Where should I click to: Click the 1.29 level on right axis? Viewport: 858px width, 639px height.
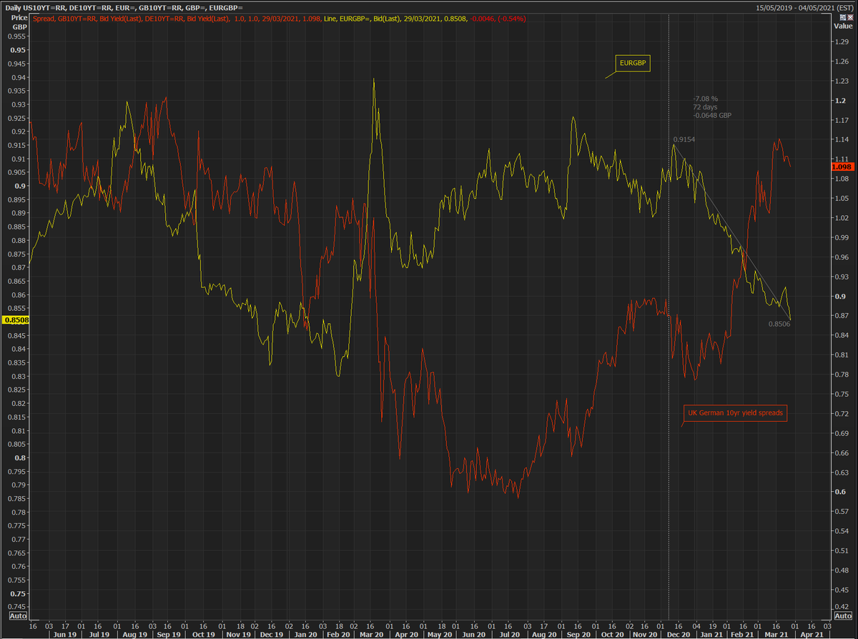point(842,43)
